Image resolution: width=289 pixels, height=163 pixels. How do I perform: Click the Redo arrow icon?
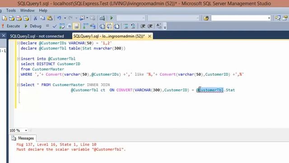70,18
